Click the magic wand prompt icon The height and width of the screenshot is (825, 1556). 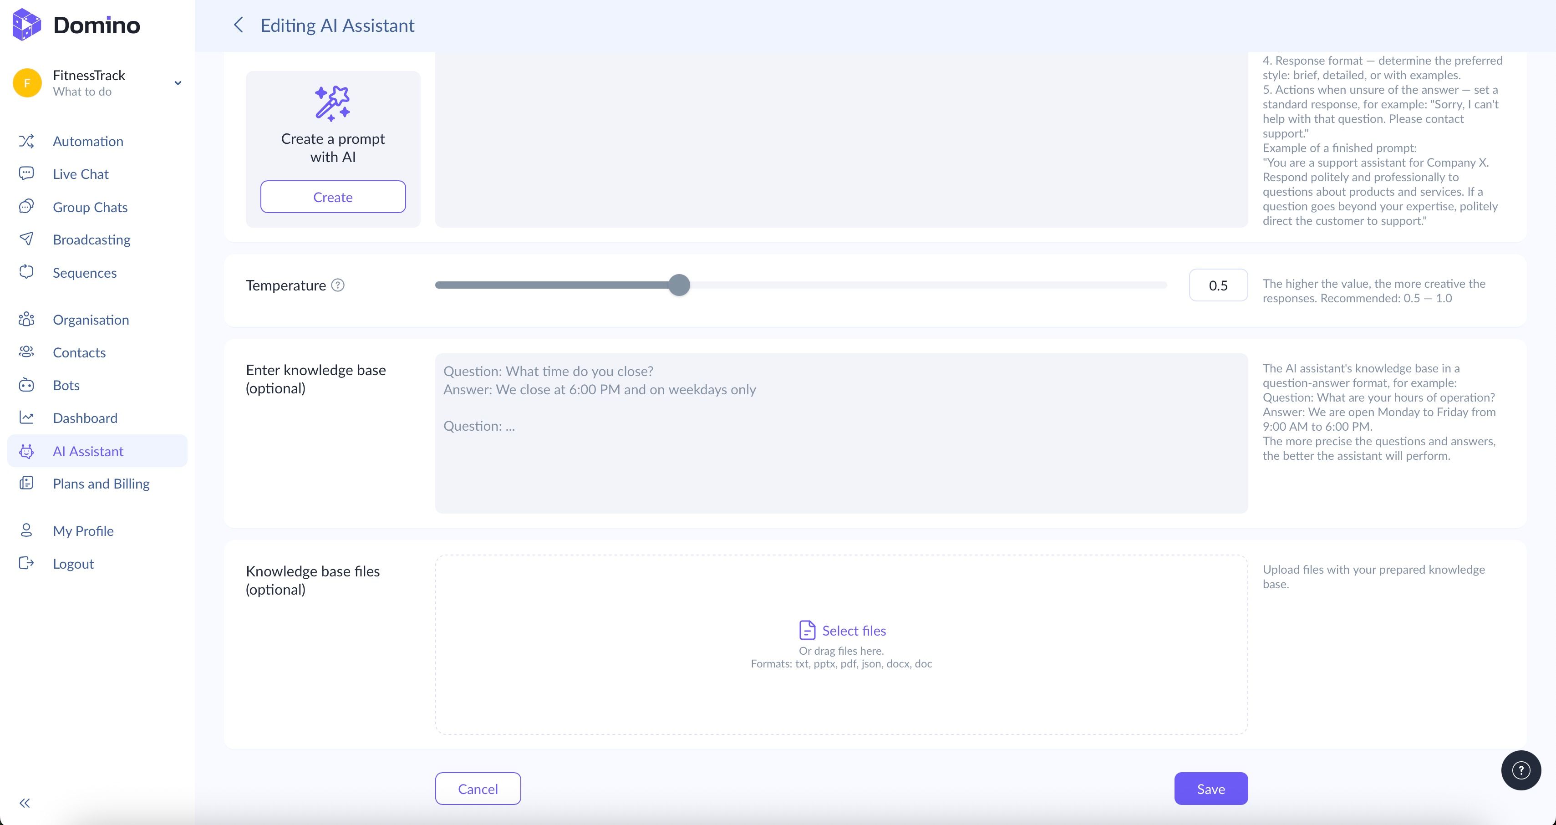tap(332, 103)
